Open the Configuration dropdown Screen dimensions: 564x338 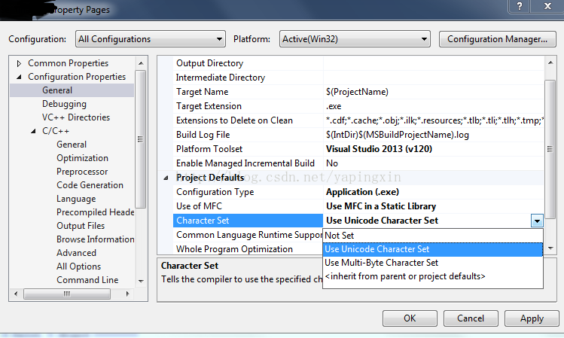[150, 39]
